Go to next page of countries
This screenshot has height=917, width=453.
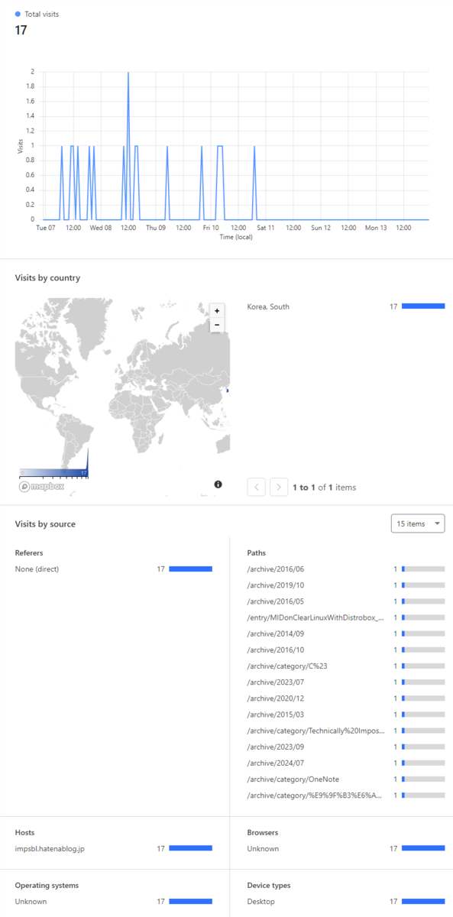point(279,487)
